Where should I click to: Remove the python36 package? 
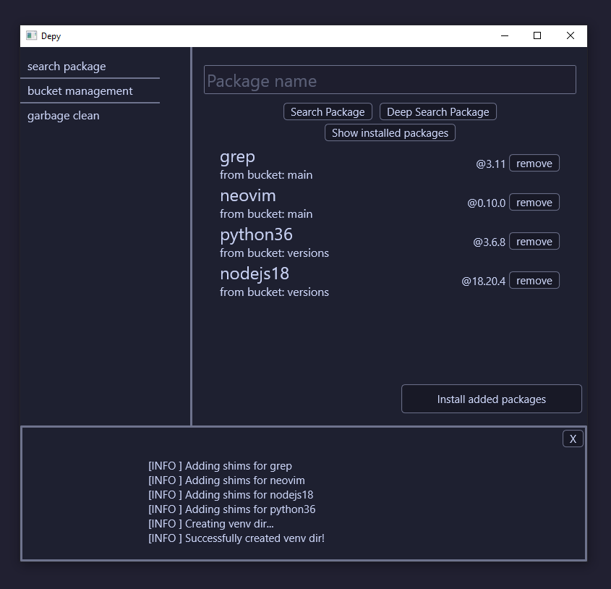[534, 242]
